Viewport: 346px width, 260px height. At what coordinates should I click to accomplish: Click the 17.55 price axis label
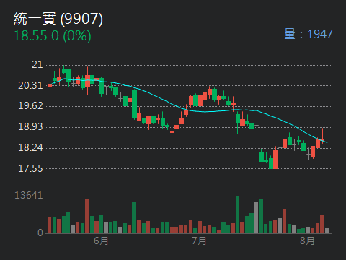point(30,168)
